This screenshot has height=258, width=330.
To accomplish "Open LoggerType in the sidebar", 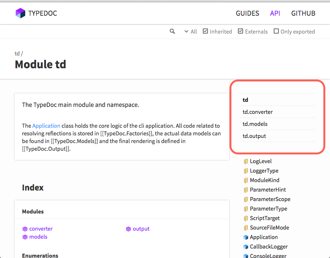I will coord(264,170).
